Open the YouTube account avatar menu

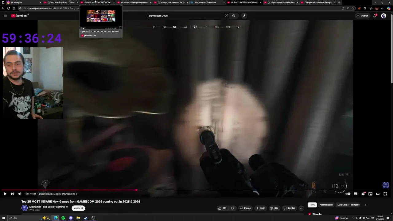click(383, 16)
